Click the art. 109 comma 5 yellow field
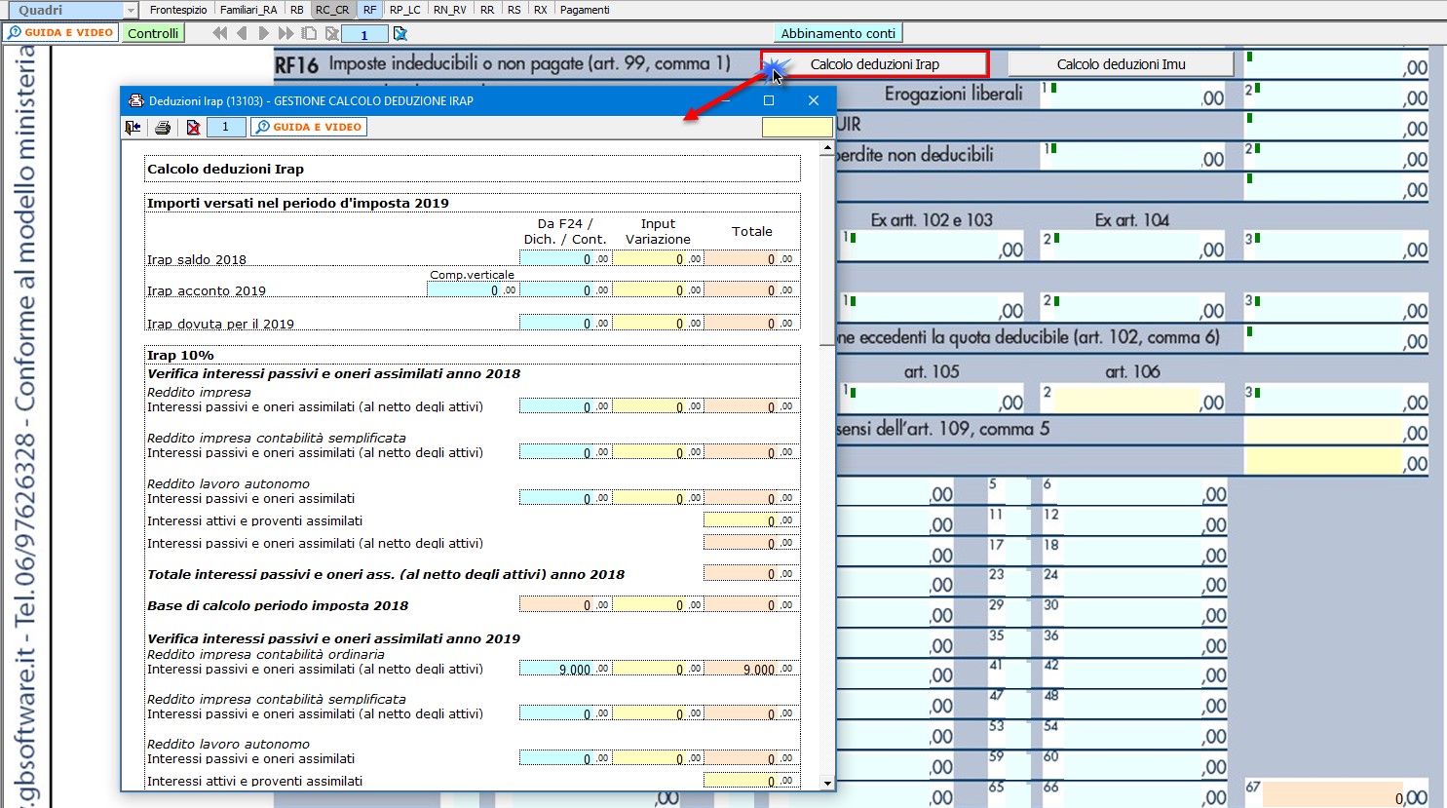Screen dimensions: 1447x808 tap(1337, 430)
